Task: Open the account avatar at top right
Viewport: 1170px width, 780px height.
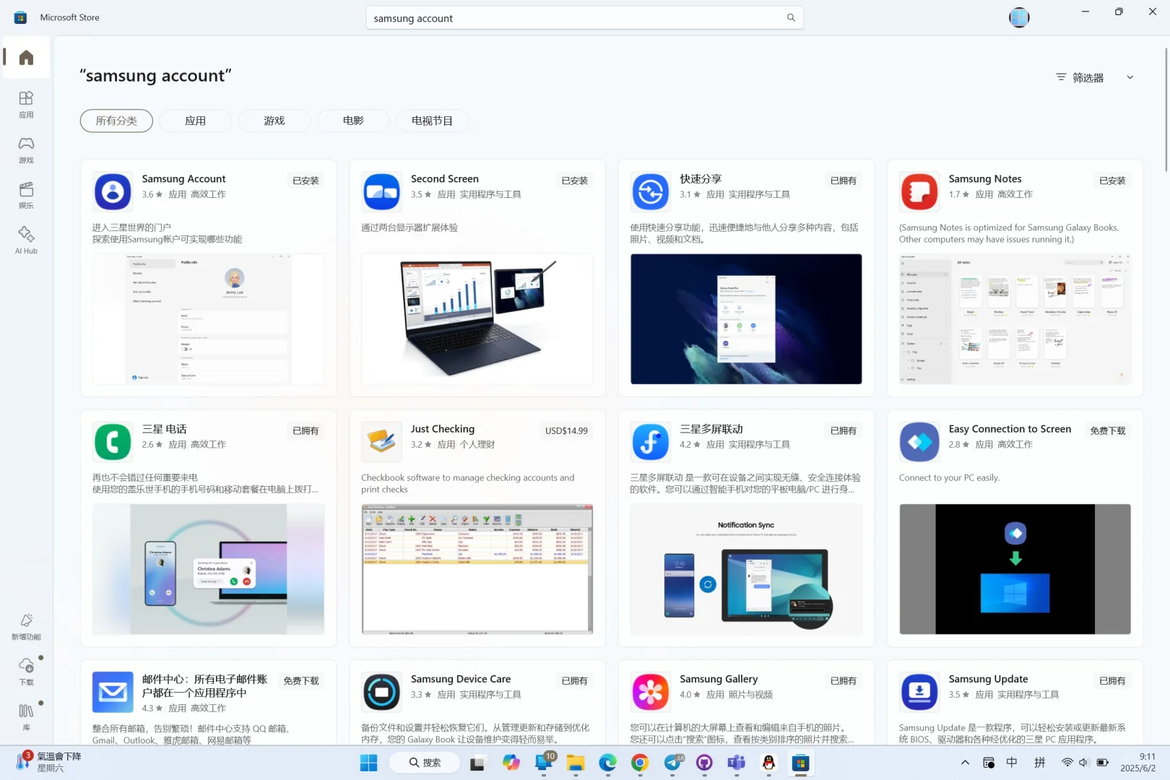Action: [1018, 17]
